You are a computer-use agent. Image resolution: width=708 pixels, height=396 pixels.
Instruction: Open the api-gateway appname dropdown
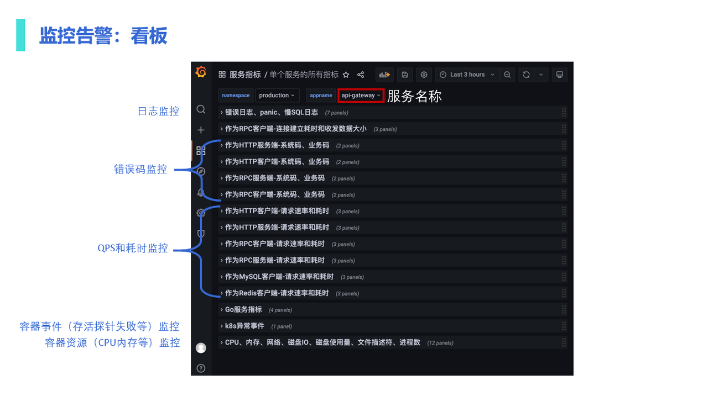coord(360,95)
